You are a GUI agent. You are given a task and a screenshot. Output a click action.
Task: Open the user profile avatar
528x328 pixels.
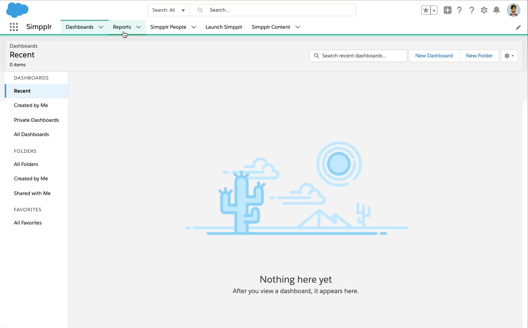tap(514, 10)
